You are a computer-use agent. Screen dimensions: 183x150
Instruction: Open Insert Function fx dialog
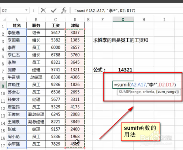click(x=64, y=11)
